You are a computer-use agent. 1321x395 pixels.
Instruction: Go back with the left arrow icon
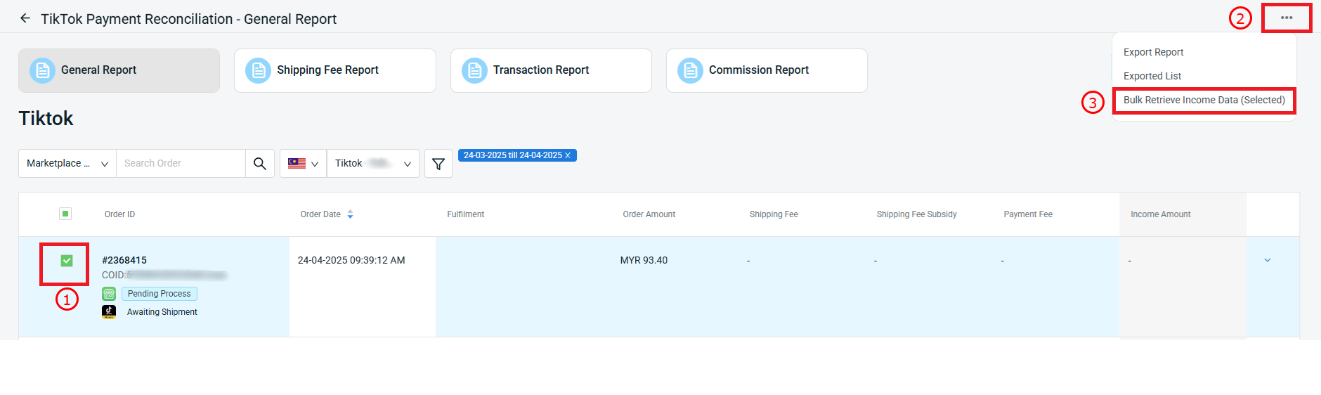click(25, 18)
